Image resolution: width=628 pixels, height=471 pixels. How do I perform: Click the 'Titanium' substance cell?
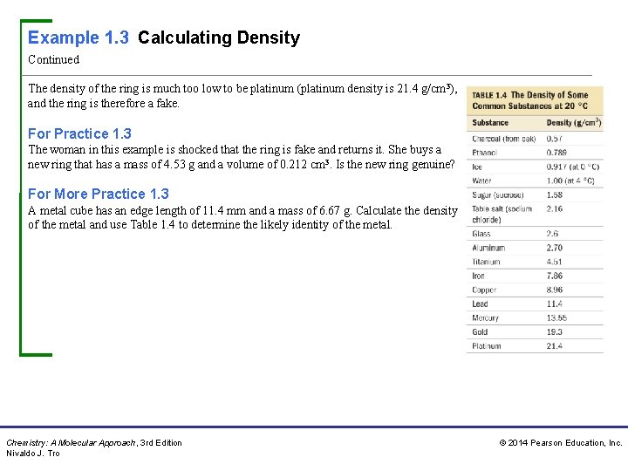tap(486, 262)
